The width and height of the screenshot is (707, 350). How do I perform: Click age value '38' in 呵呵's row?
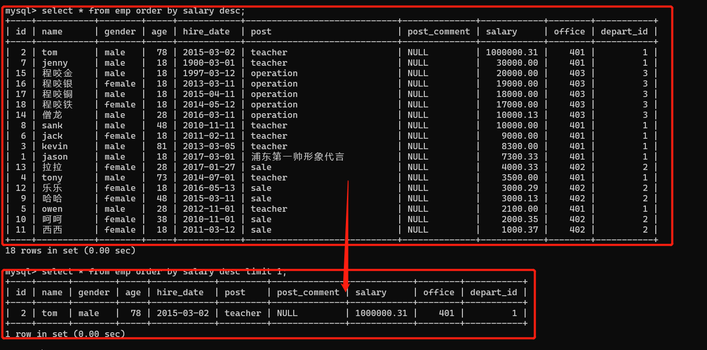162,219
